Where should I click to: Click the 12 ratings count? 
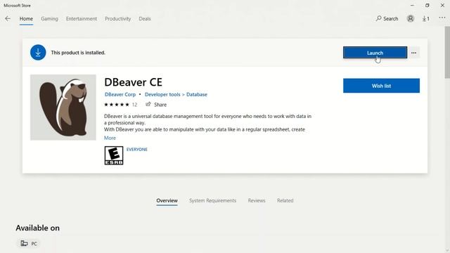tap(134, 105)
